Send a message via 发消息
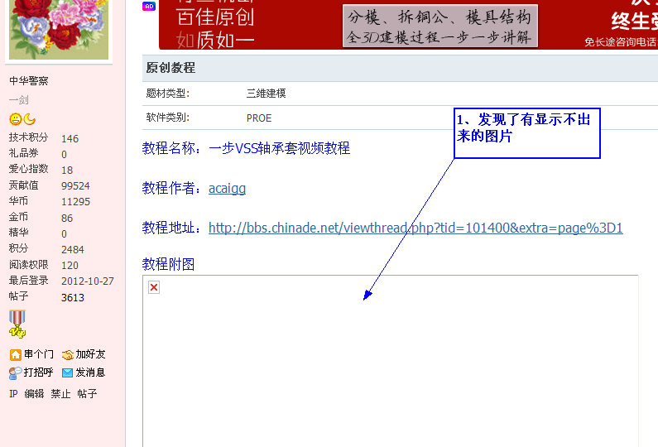This screenshot has width=658, height=447. [x=90, y=372]
